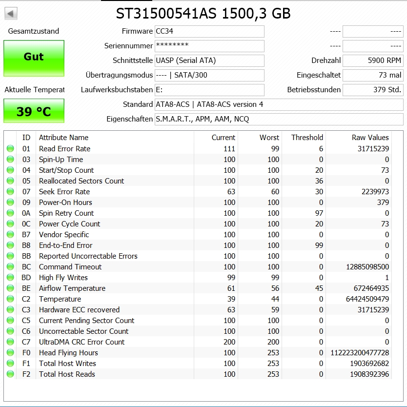Click the Laufwerksbuchstaben E: field
Image resolution: width=407 pixels, height=407 pixels.
(x=209, y=90)
